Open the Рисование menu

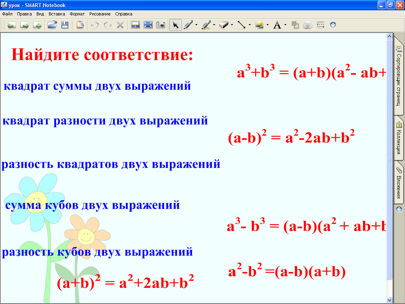(100, 14)
